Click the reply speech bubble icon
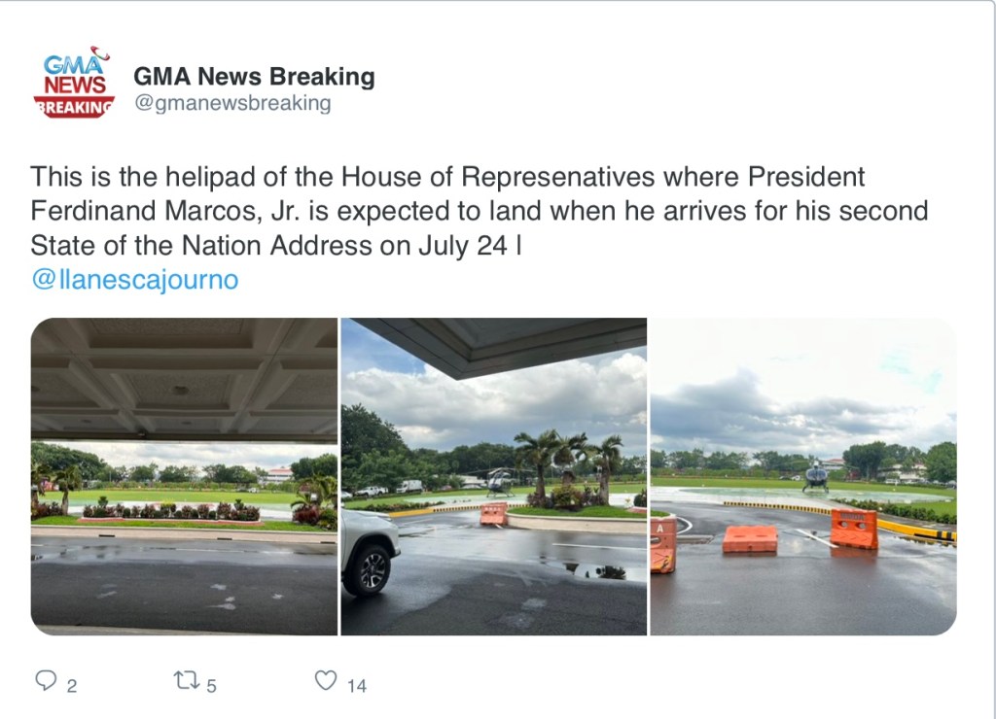 tap(46, 681)
